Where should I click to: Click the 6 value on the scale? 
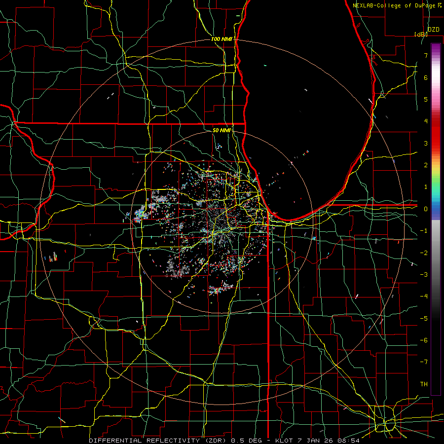pos(426,77)
